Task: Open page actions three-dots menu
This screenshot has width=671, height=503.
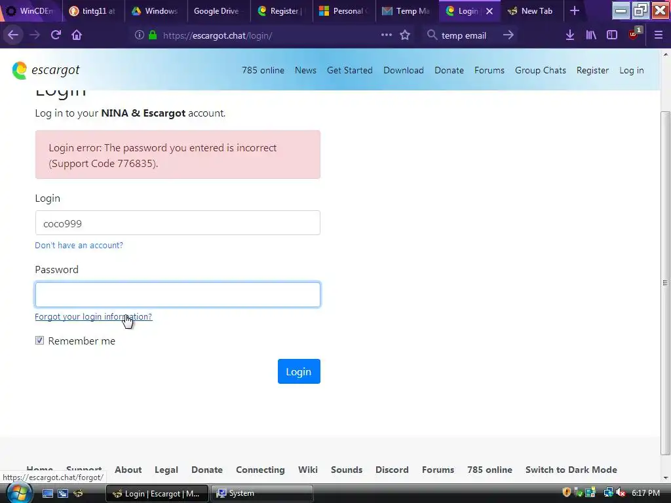Action: click(387, 35)
